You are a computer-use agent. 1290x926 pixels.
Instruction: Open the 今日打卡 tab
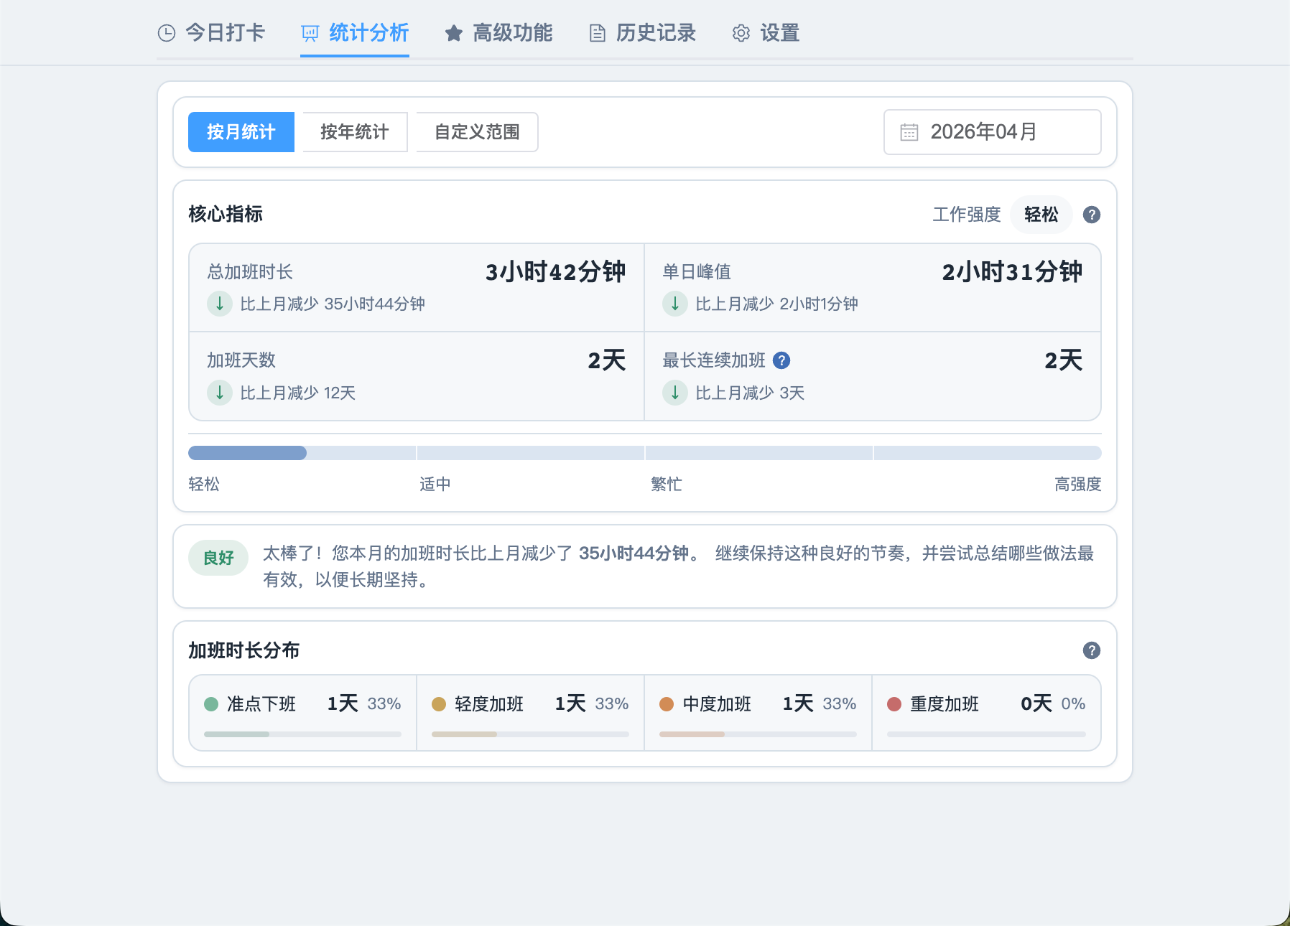(x=211, y=33)
